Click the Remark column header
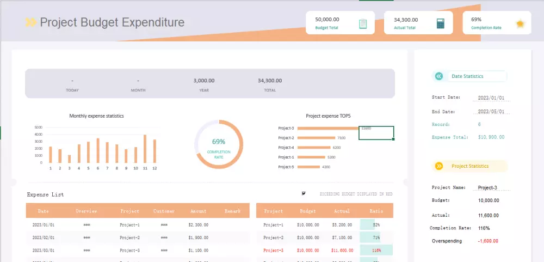544x262 pixels. click(232, 211)
